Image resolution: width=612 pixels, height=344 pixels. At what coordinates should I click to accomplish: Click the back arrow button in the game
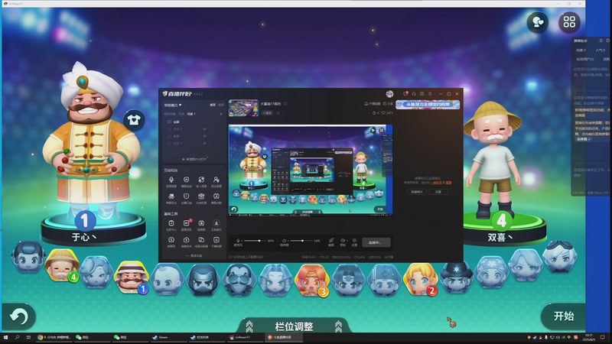[x=18, y=316]
